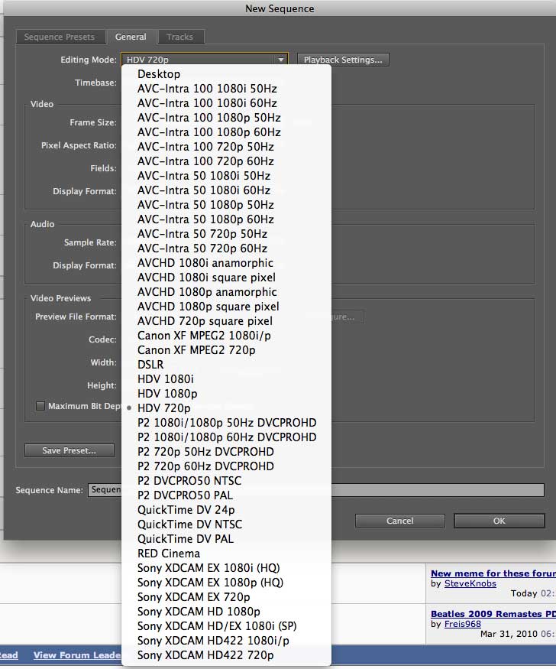Choose P2 DVCPRO50 NTSC

[x=226, y=480]
